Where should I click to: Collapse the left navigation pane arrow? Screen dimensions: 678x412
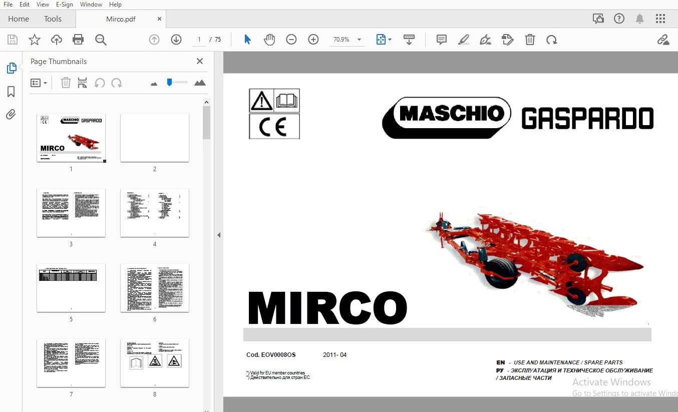click(219, 235)
